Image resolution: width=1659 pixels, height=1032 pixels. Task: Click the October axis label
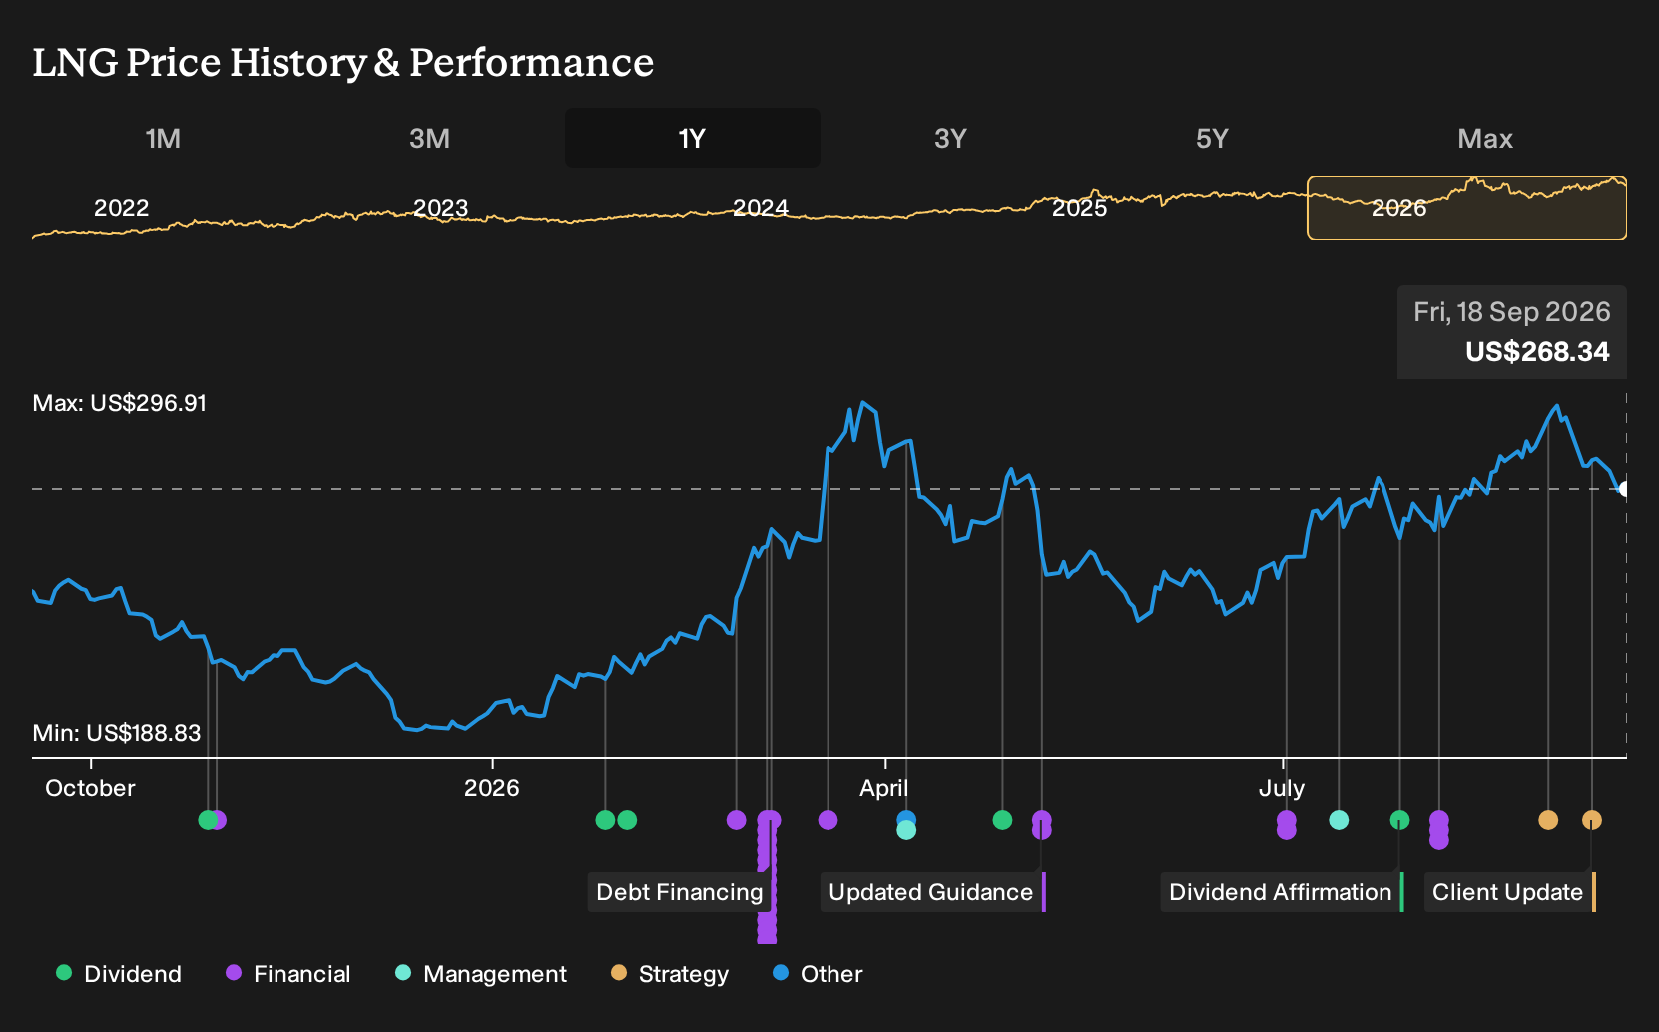pyautogui.click(x=90, y=788)
